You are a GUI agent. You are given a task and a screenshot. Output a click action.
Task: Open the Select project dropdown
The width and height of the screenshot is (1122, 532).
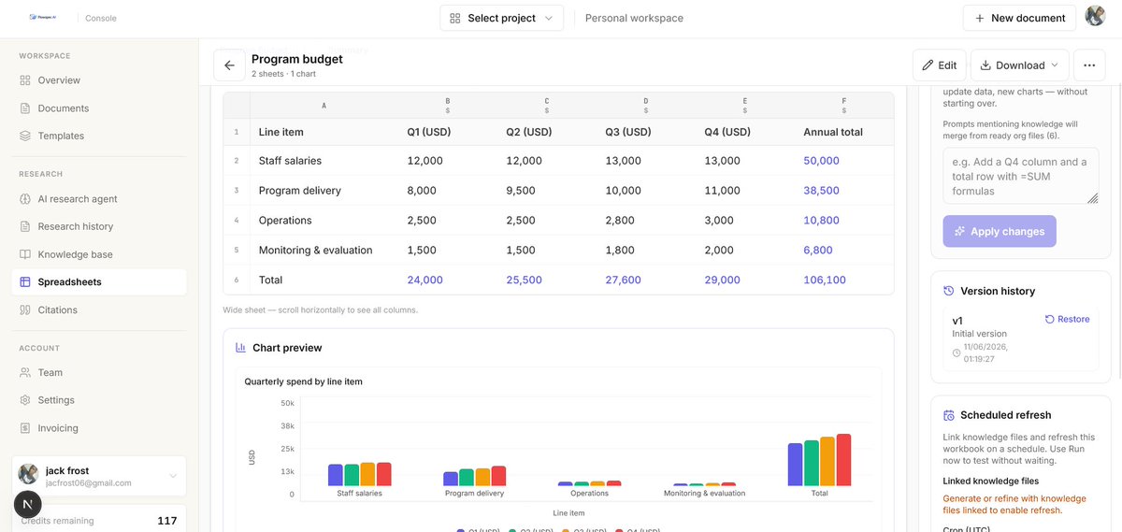click(x=502, y=18)
